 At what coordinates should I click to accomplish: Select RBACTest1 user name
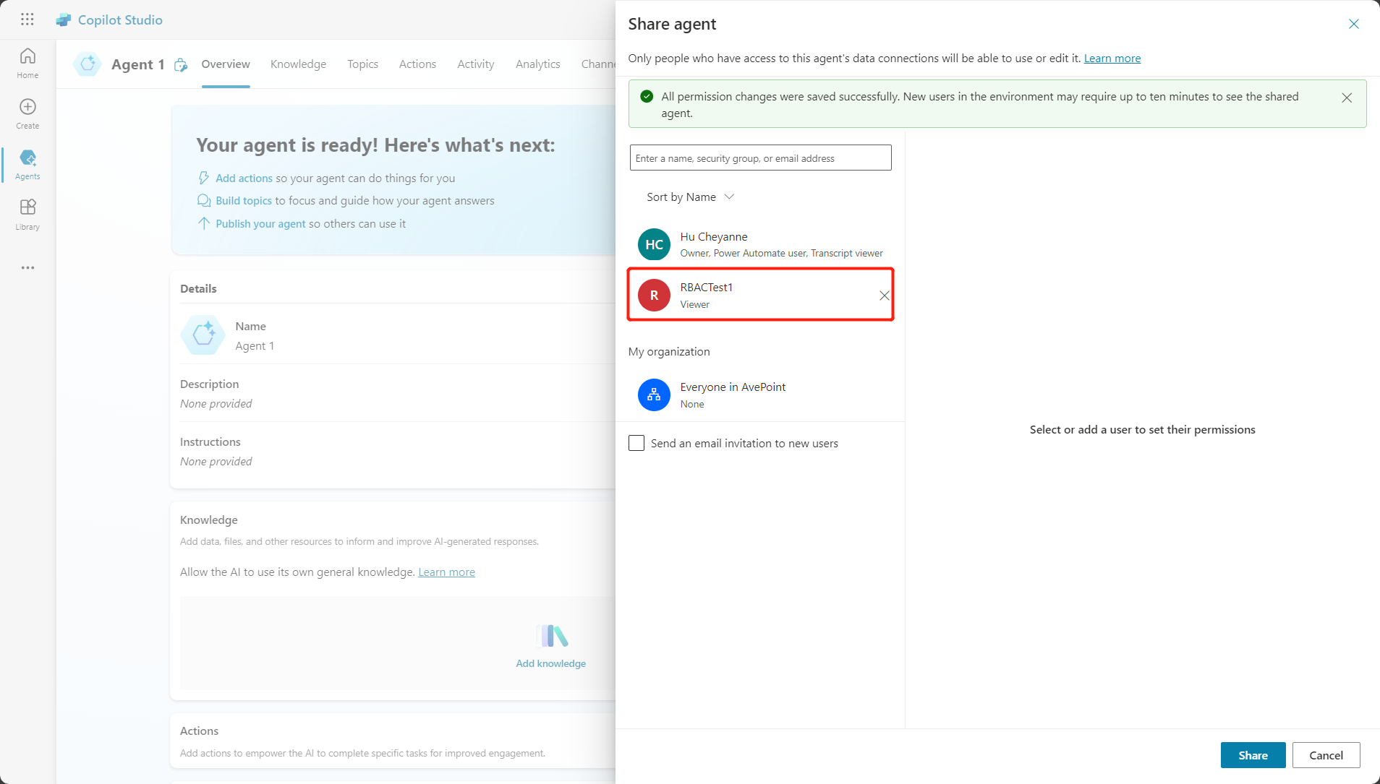tap(706, 287)
